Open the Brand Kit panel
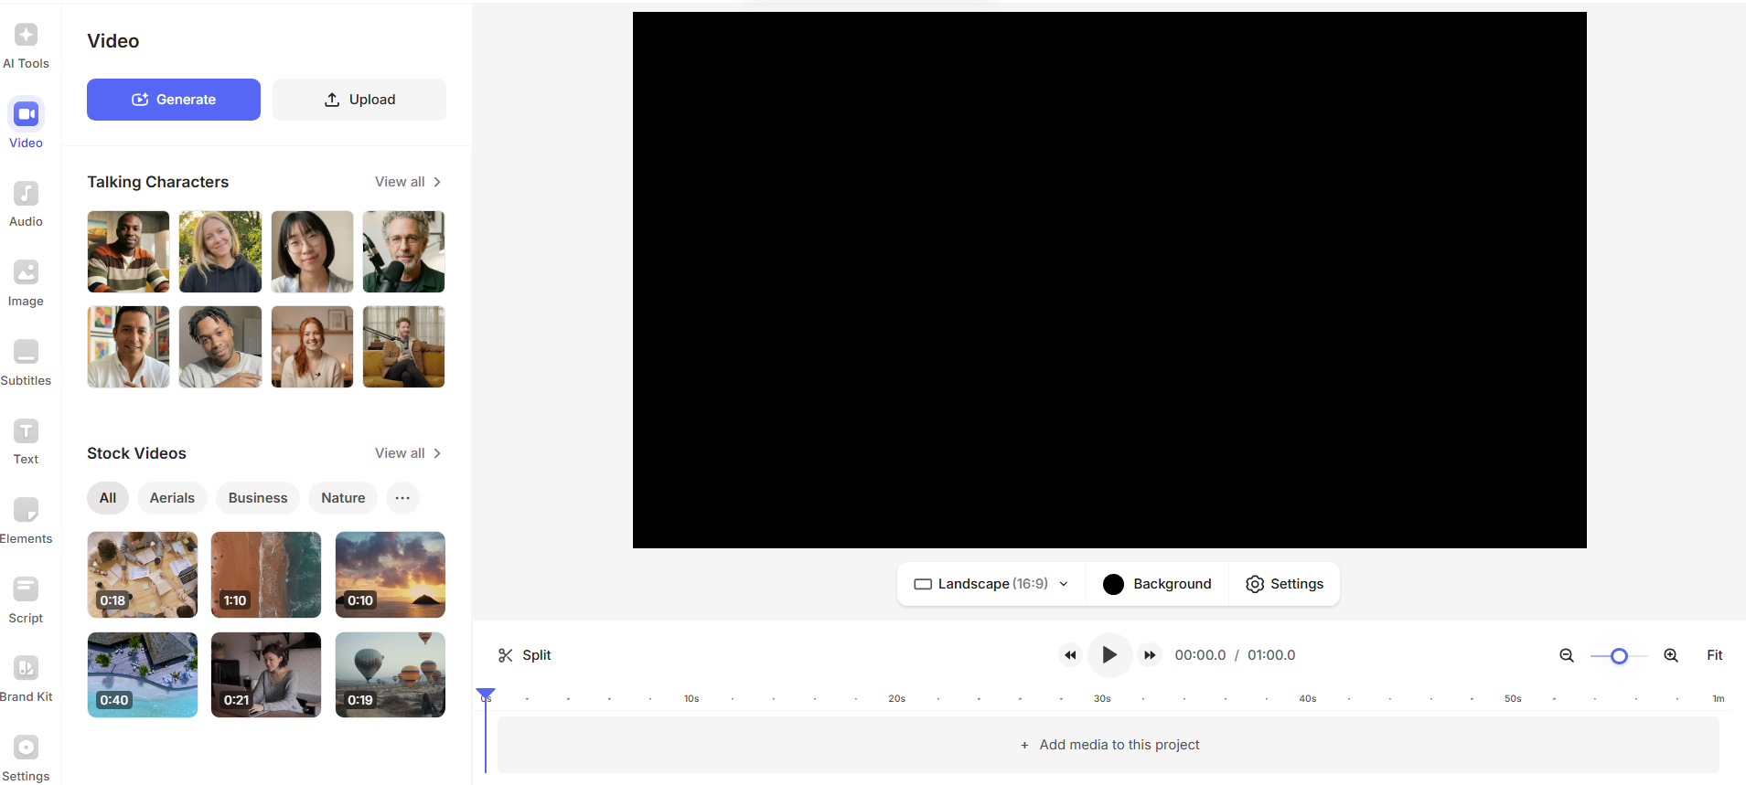Screen dimensions: 1746x785 pos(26,679)
